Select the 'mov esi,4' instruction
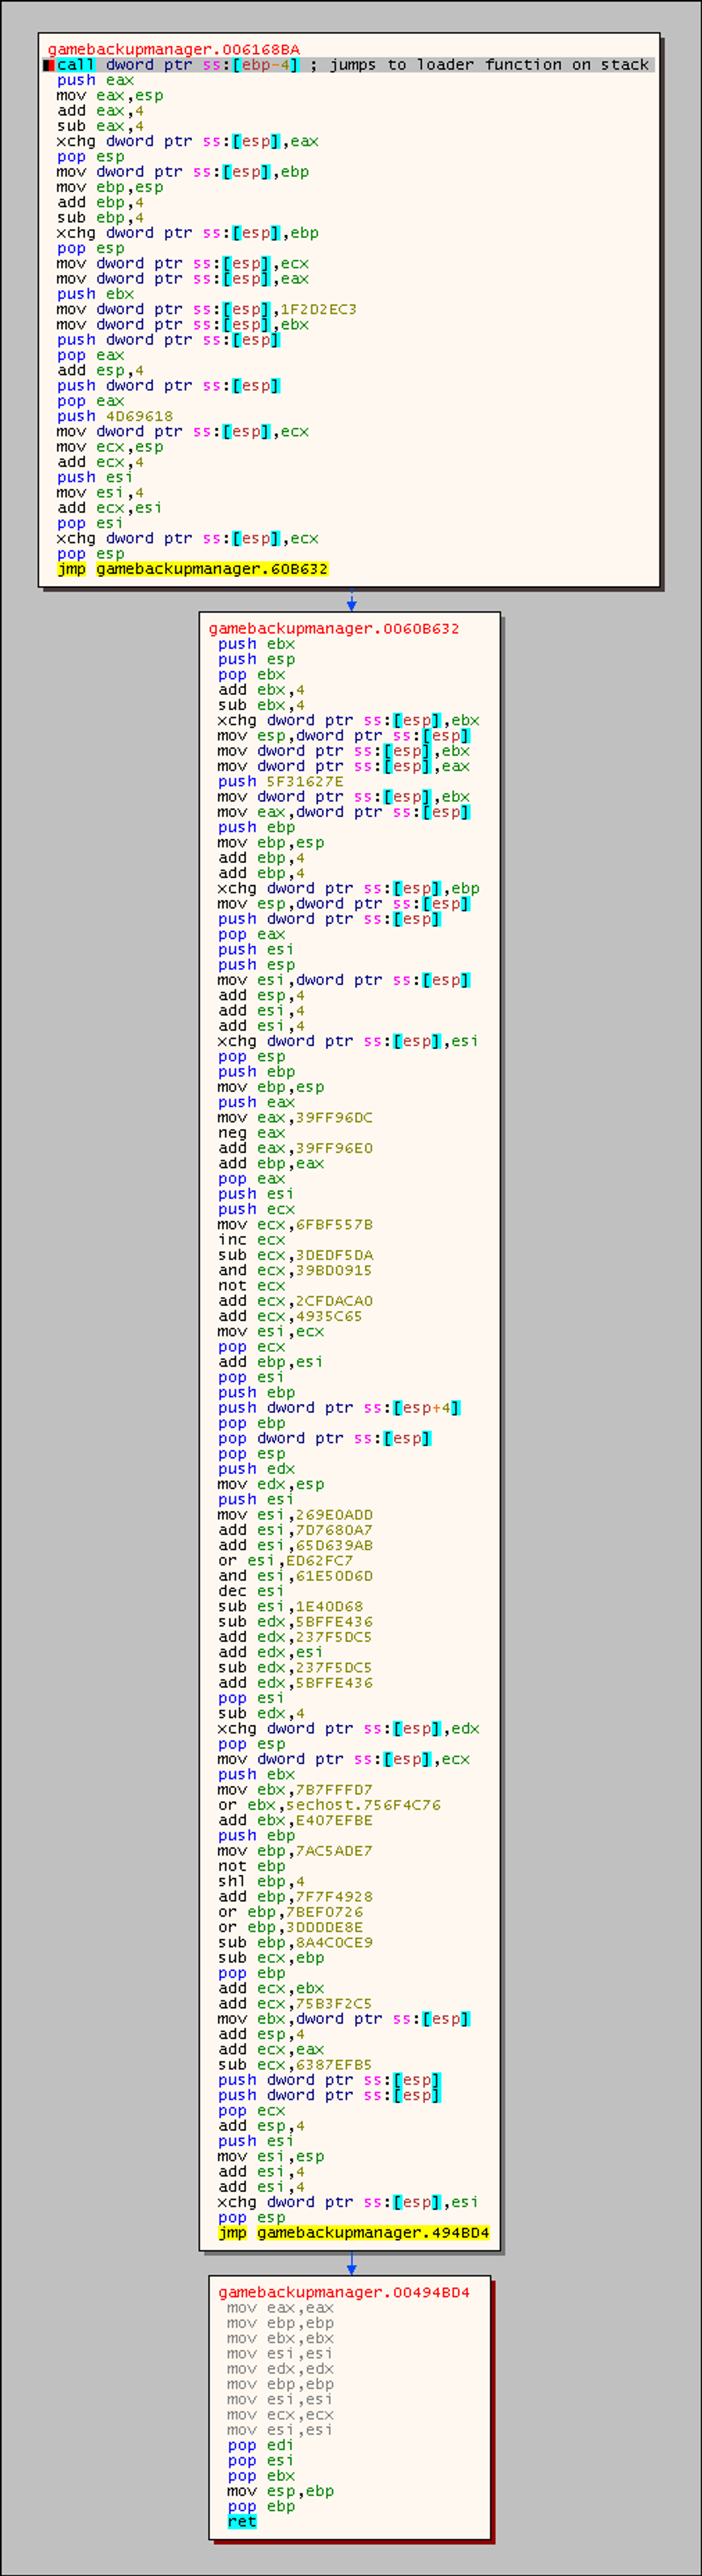702x2576 pixels. [100, 492]
